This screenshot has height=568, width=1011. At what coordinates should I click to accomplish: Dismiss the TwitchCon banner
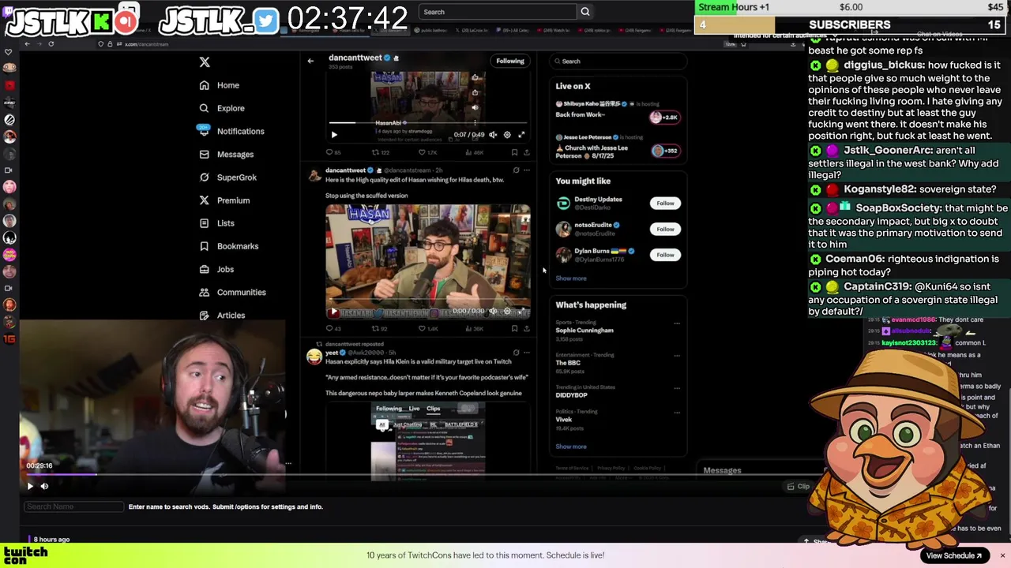click(1002, 555)
